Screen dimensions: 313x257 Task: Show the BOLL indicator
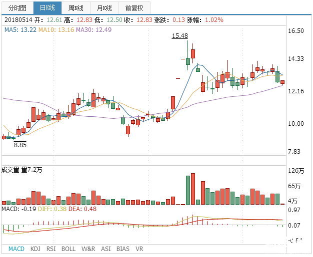68,249
